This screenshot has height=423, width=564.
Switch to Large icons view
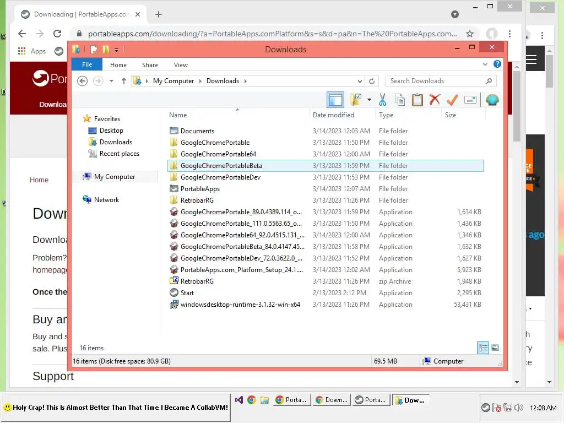point(495,348)
